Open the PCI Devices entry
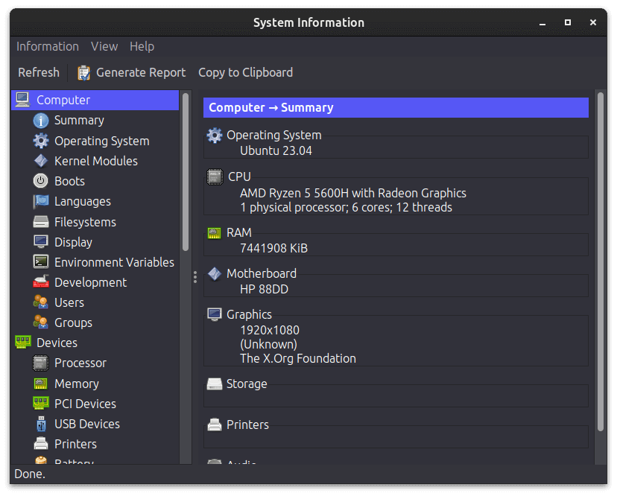The image size is (617, 496). pyautogui.click(x=84, y=404)
